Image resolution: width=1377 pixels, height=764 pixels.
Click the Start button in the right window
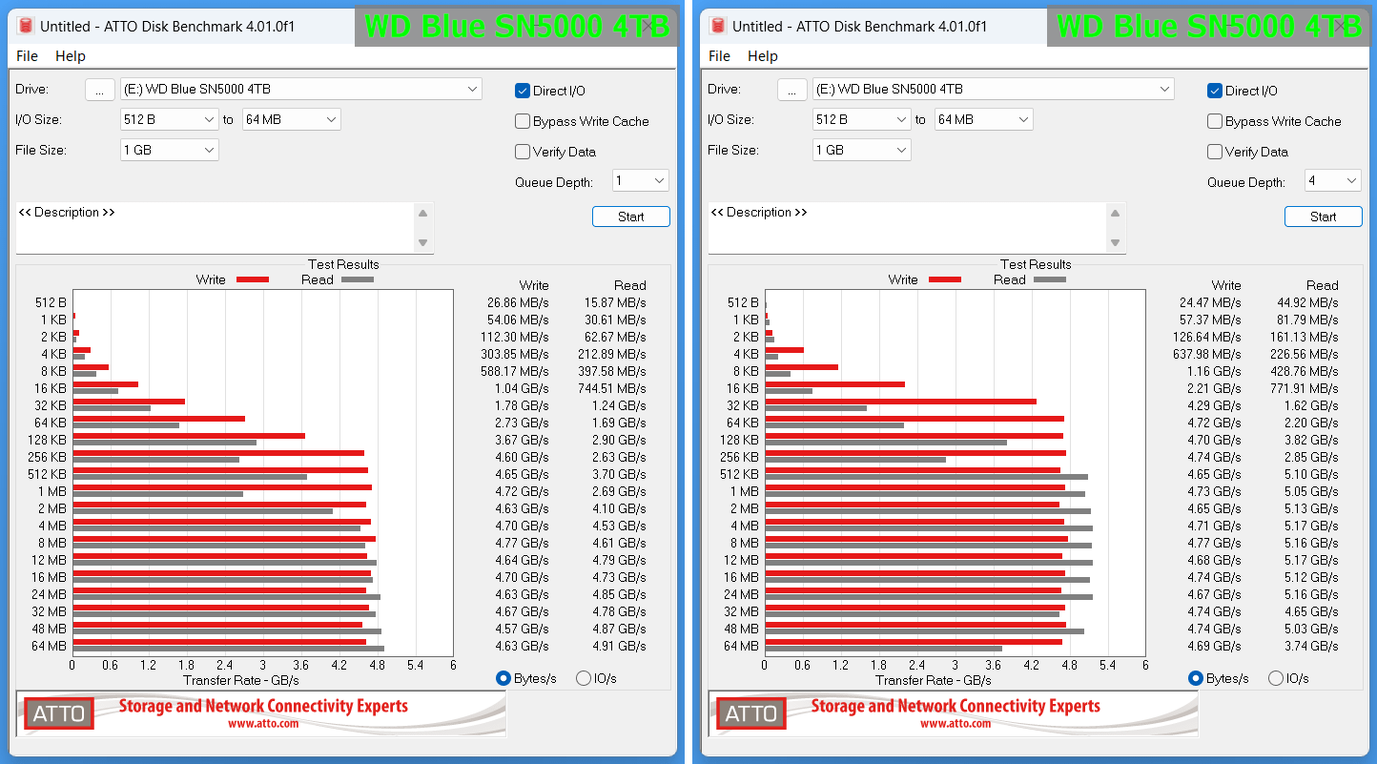1324,217
